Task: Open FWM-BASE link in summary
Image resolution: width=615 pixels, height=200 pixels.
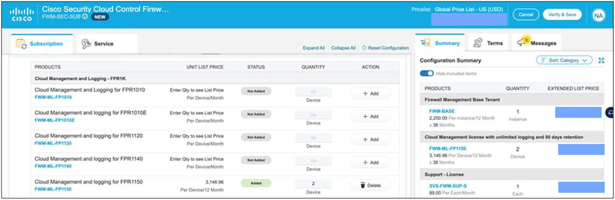Action: click(442, 111)
